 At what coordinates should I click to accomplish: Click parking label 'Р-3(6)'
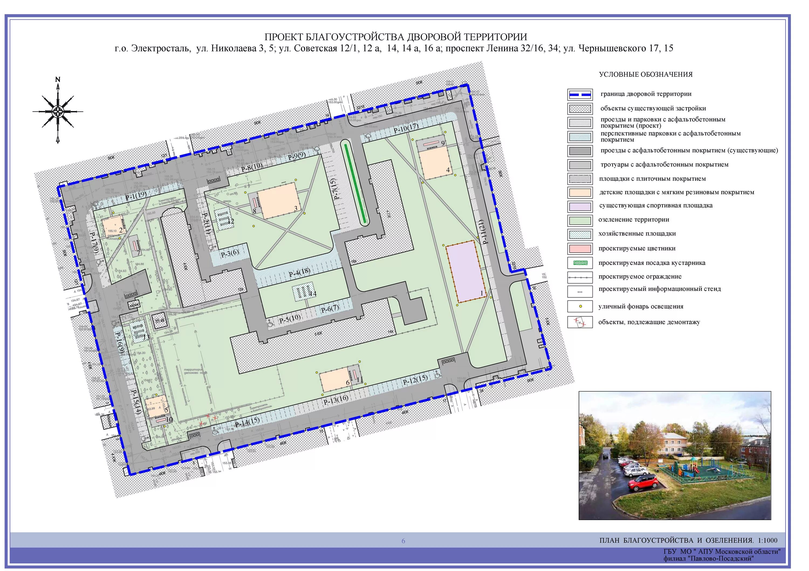pyautogui.click(x=230, y=253)
